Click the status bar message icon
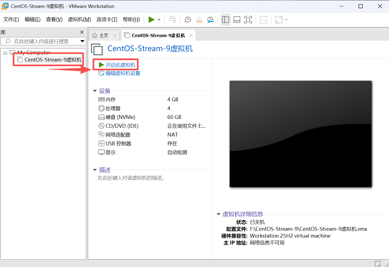Image resolution: width=389 pixels, height=267 pixels. 377,264
